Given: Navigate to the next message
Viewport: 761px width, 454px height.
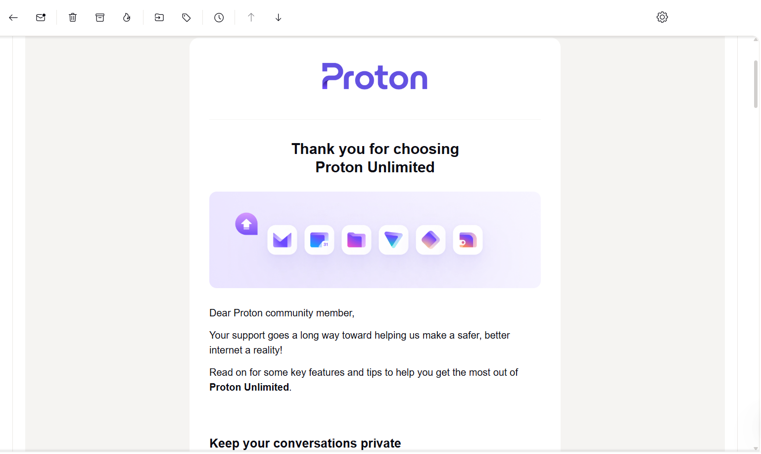Looking at the screenshot, I should pos(278,17).
